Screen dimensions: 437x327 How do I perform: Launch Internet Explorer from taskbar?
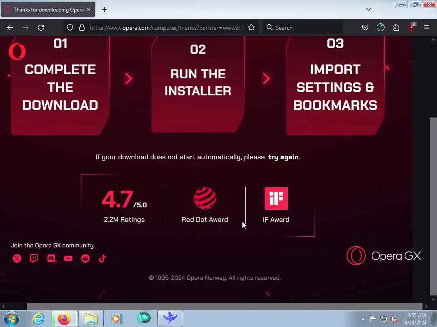click(x=38, y=318)
